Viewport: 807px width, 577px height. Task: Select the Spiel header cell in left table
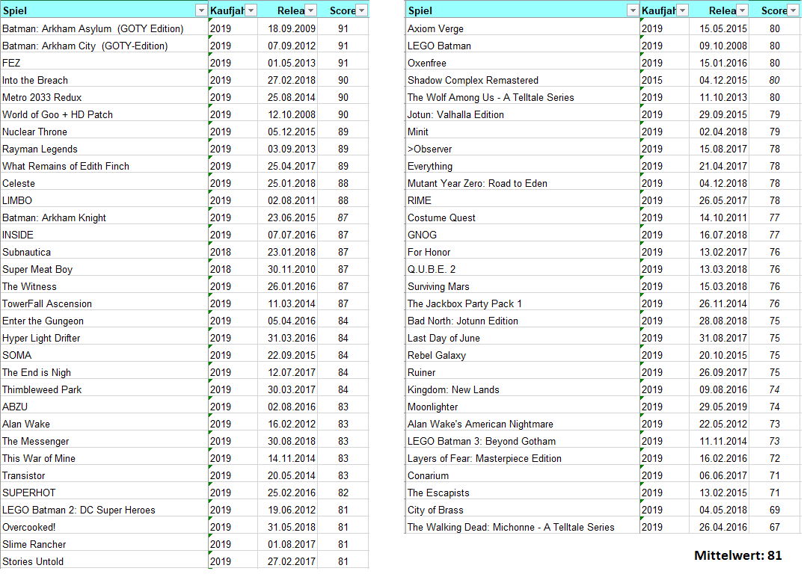coord(104,10)
